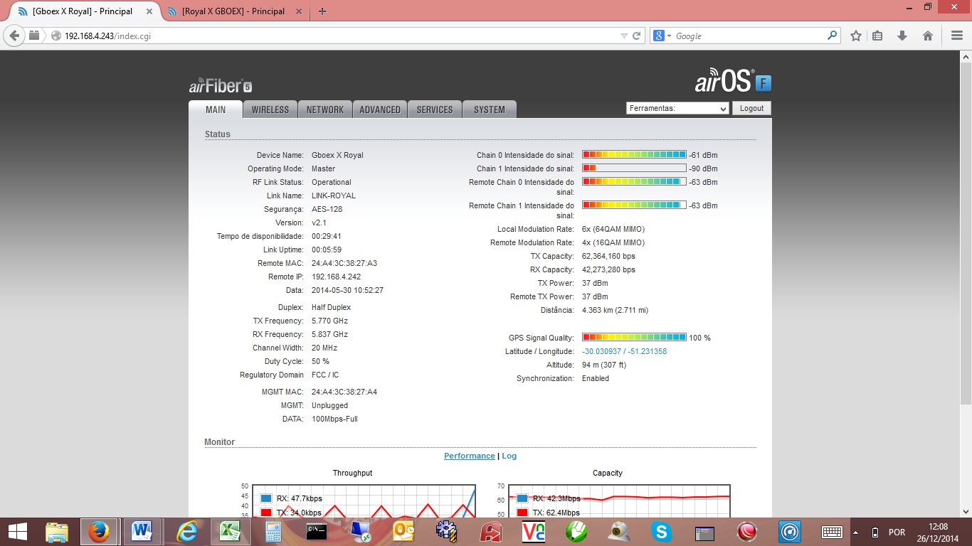Click Local Modulation Rate value 6x (64QAM MIMO)
This screenshot has width=972, height=546.
pyautogui.click(x=613, y=229)
